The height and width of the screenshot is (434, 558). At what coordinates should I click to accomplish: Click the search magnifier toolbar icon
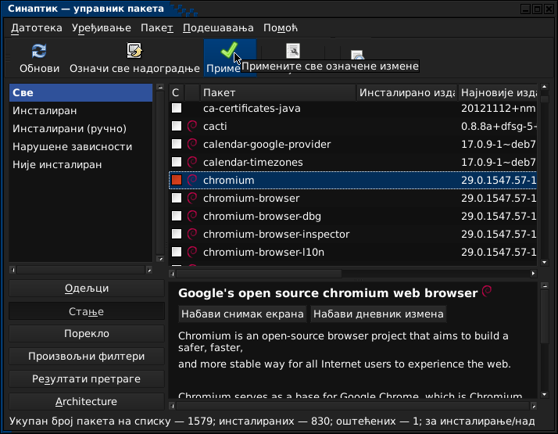pos(357,55)
